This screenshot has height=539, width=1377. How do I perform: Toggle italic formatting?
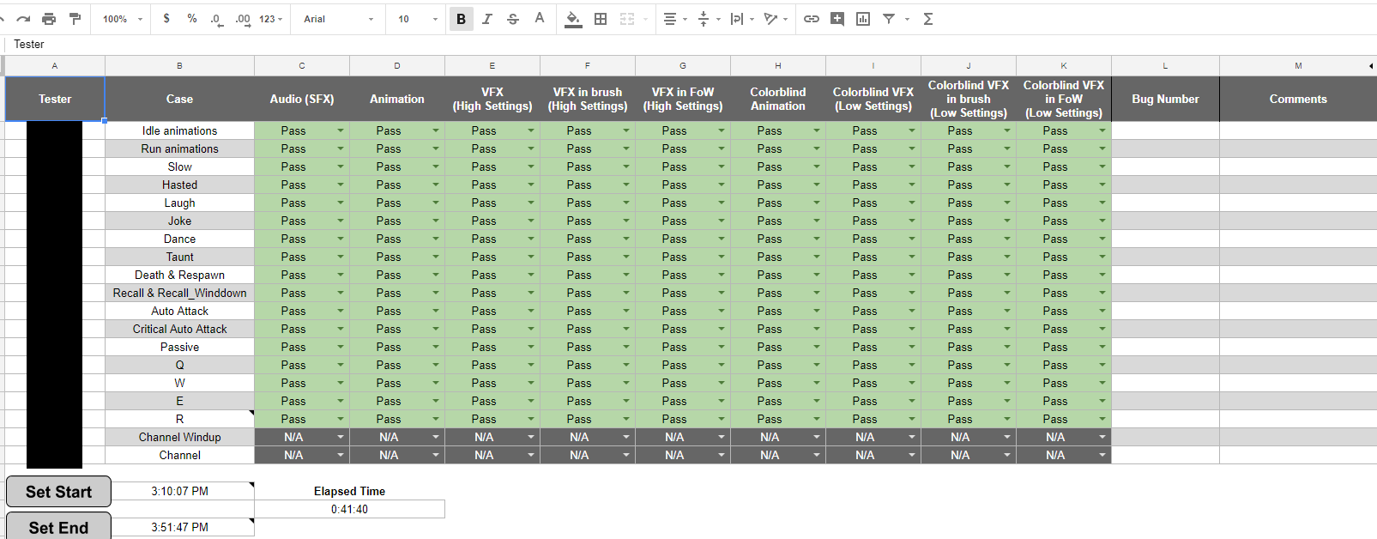[487, 19]
